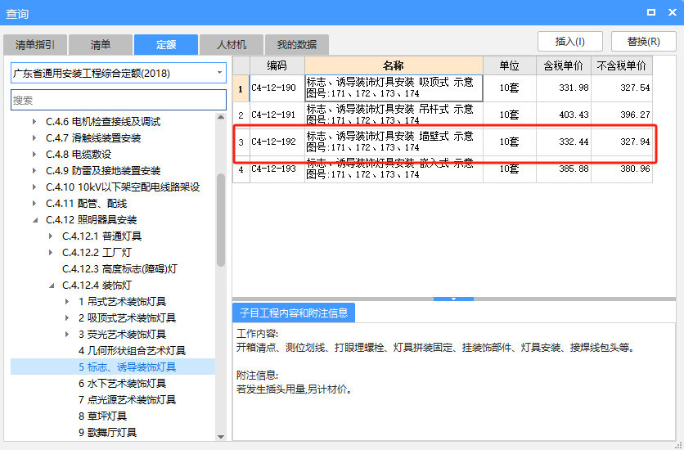Click the 含税单价 column header
The height and width of the screenshot is (450, 684).
tap(564, 65)
